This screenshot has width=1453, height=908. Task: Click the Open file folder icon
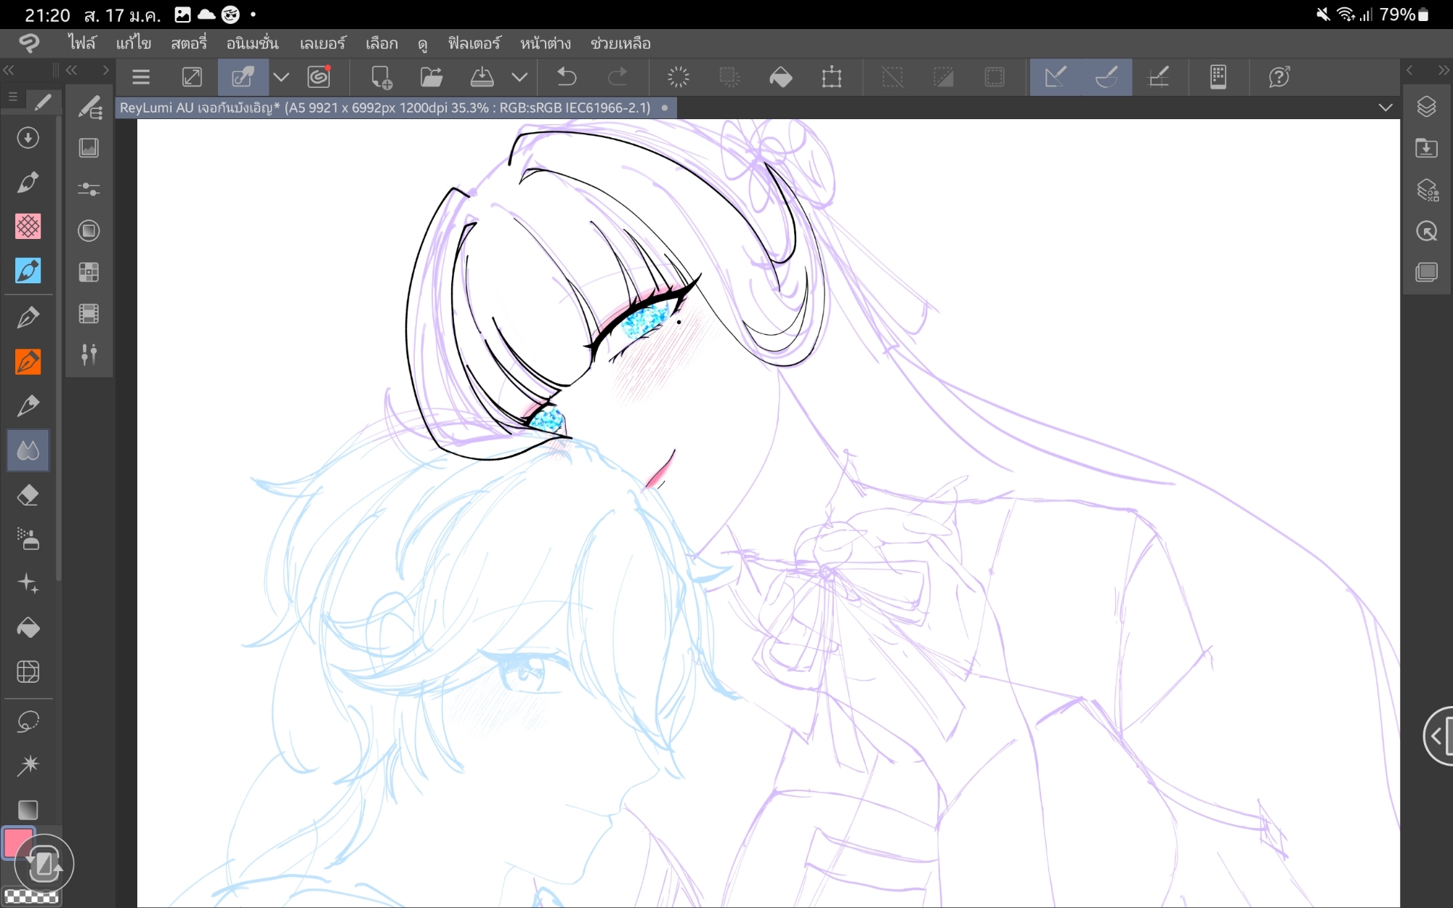(431, 77)
